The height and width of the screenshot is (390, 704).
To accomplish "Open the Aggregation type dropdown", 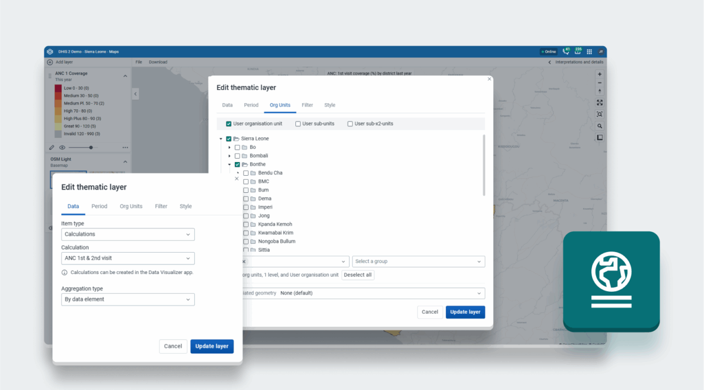I will pyautogui.click(x=128, y=299).
